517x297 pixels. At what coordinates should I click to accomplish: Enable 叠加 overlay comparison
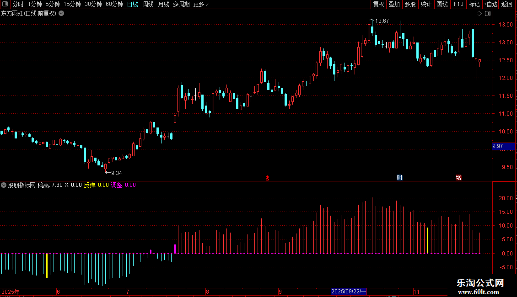pos(394,4)
